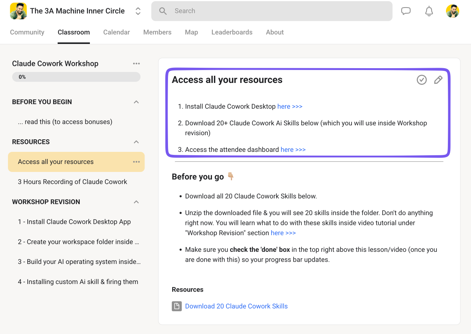Open 3 Hours Recording of Claude Cowork

(72, 182)
